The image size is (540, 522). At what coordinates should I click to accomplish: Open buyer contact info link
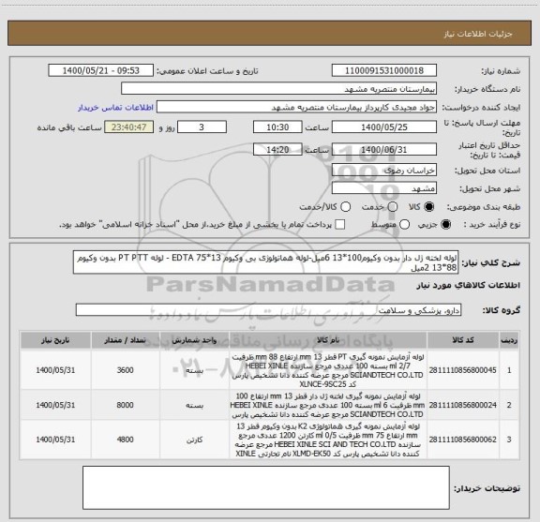coord(115,108)
